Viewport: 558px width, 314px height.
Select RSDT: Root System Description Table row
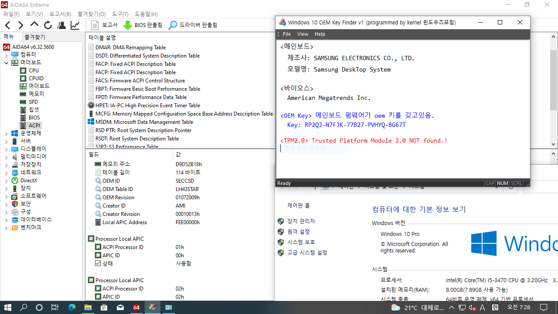coord(133,139)
